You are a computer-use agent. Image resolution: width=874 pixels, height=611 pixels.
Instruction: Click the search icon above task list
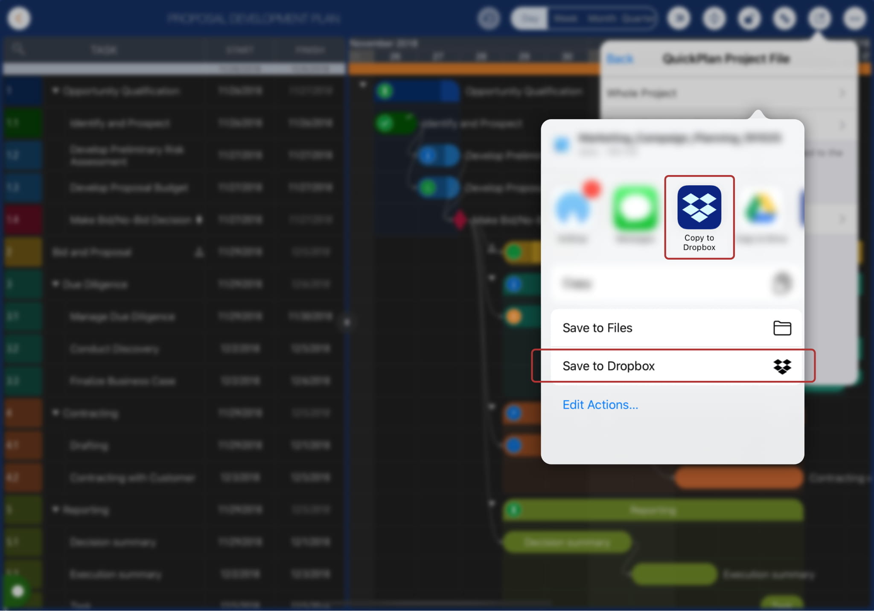18,49
